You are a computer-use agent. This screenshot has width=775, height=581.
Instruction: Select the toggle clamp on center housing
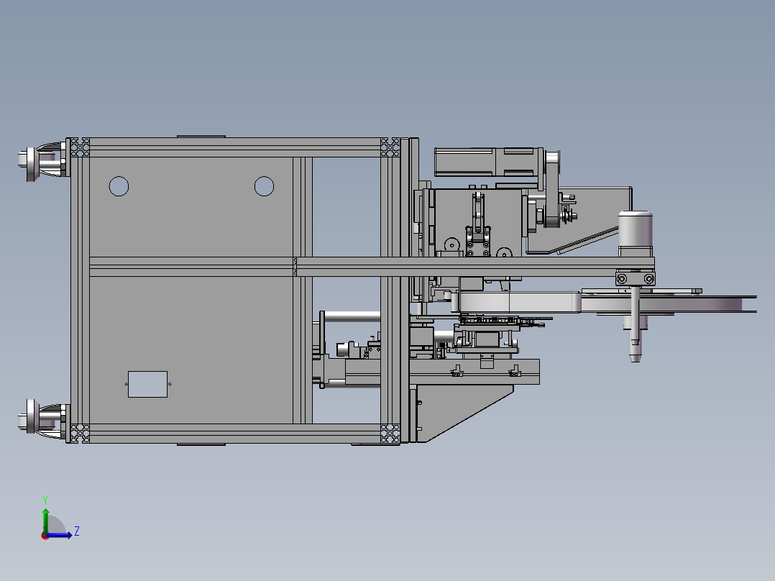pos(477,223)
